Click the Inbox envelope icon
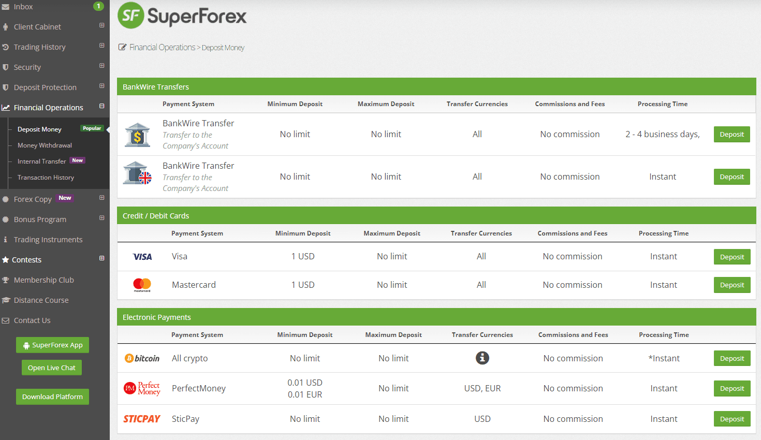Image resolution: width=761 pixels, height=440 pixels. coord(5,7)
